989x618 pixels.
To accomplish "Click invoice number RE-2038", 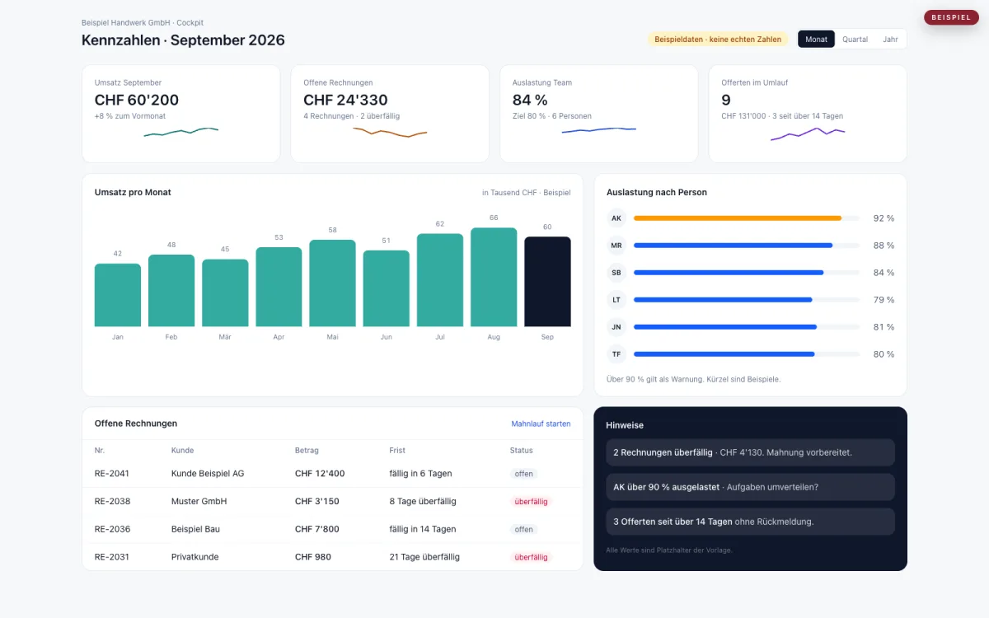I will pyautogui.click(x=112, y=501).
